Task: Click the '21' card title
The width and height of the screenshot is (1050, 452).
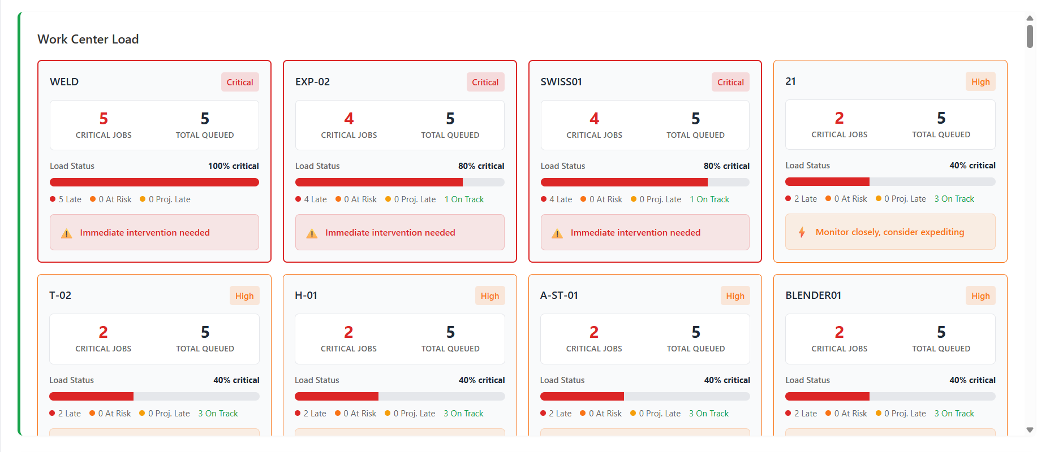Action: (791, 81)
